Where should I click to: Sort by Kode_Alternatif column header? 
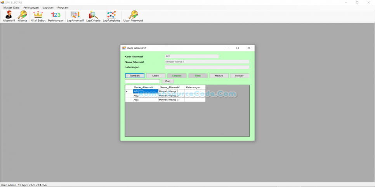tap(146, 87)
